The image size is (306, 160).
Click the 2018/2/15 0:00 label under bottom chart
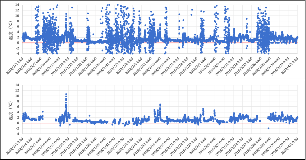click(153, 144)
